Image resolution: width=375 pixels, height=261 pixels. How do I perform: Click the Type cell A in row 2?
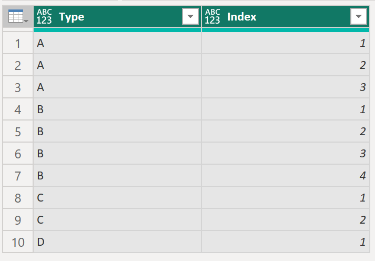[117, 65]
